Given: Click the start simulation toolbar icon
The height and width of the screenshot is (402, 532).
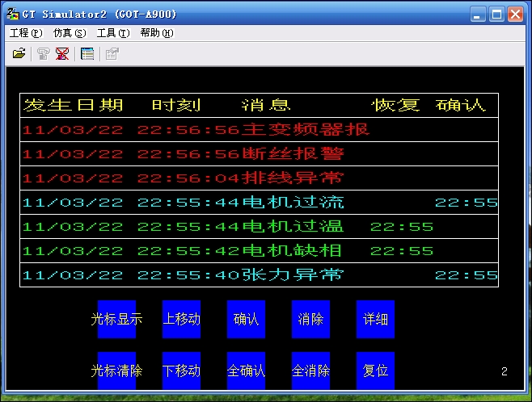Looking at the screenshot, I should [44, 54].
